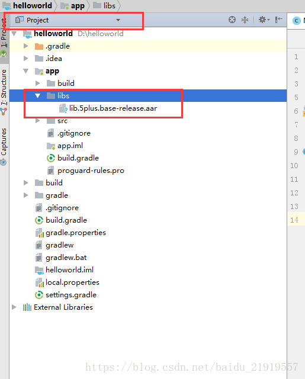Screen dimensions: 305x379
Task: Select local.properties file name
Action: (72, 282)
